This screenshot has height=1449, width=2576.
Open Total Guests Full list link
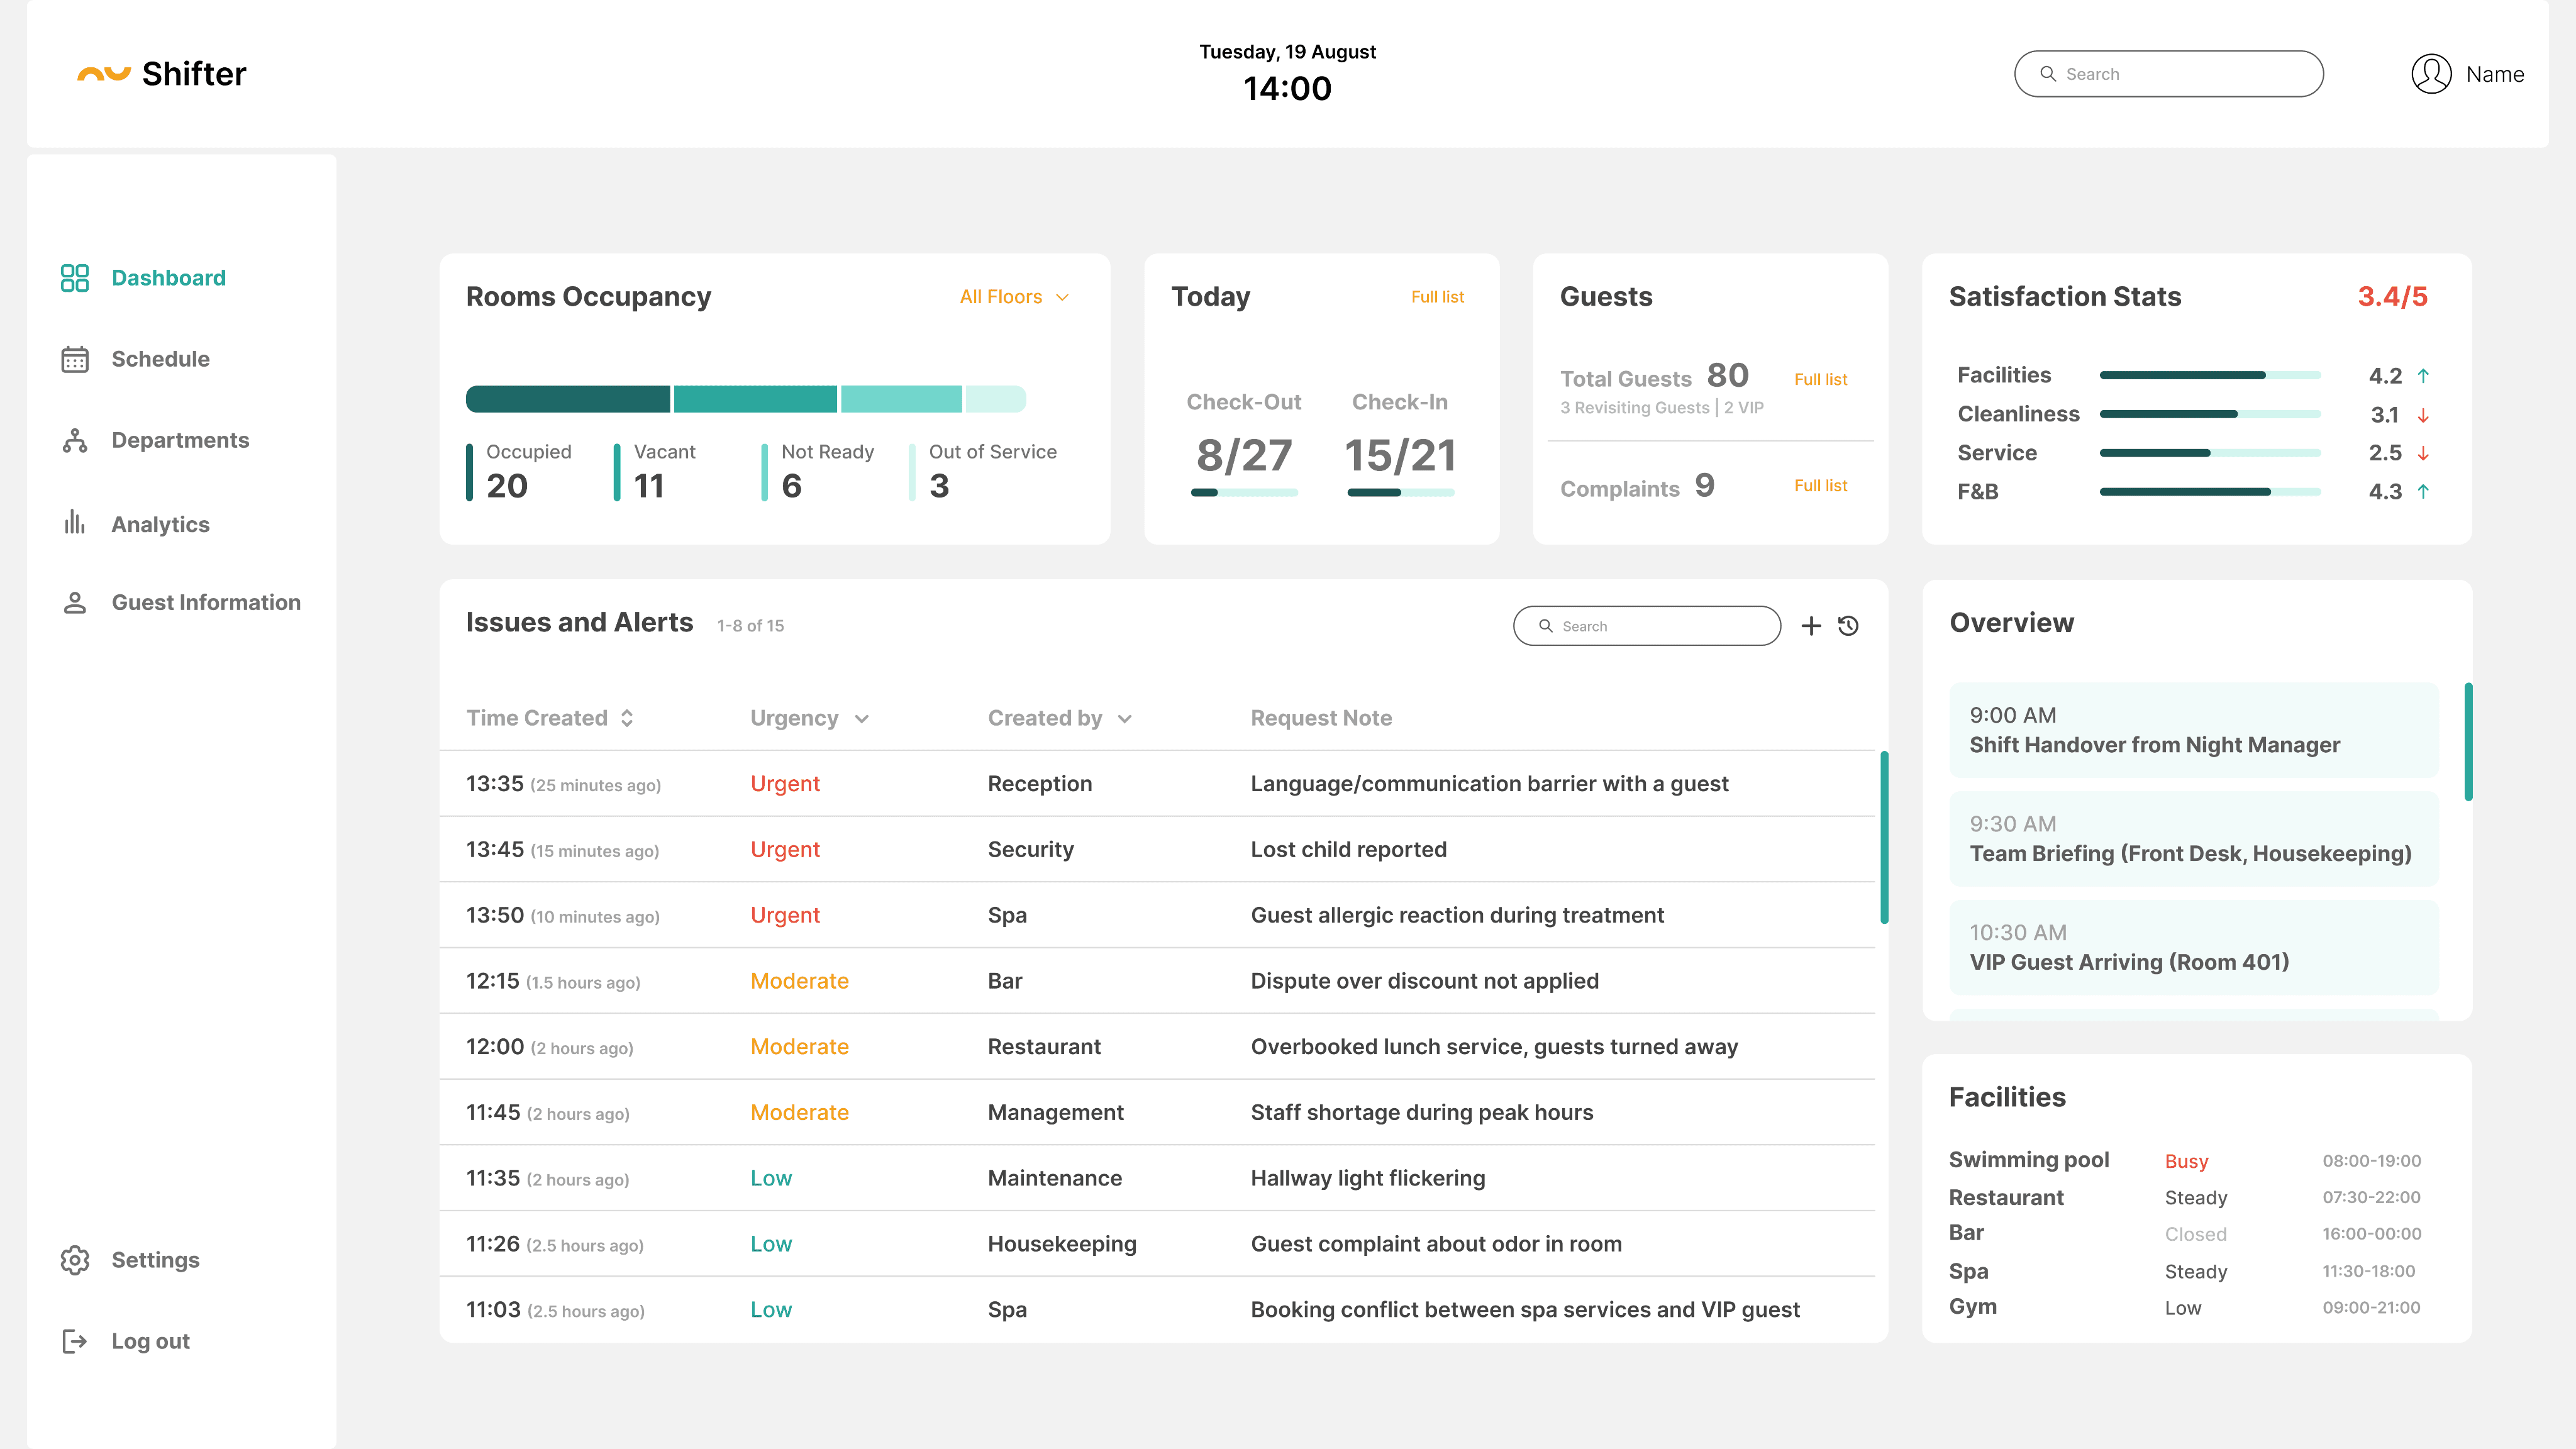(1820, 379)
